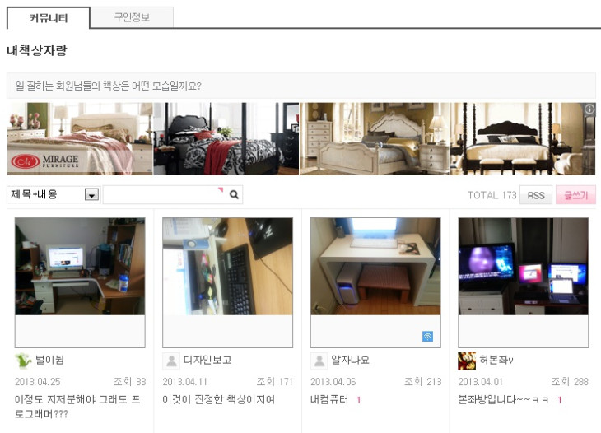Switch to the 구인정보 tab
Image resolution: width=601 pixels, height=433 pixels.
coord(132,17)
